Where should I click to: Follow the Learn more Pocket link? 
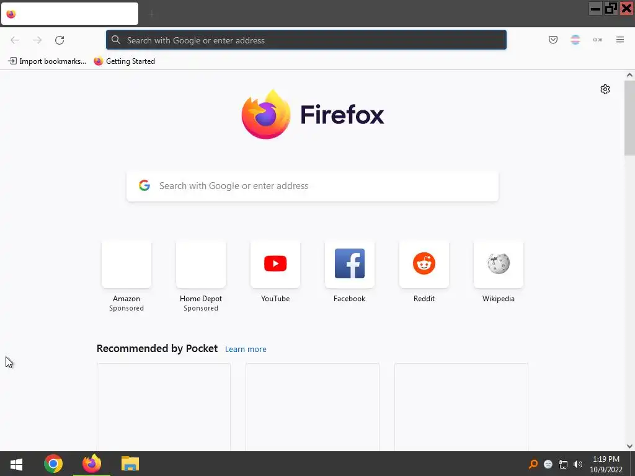click(x=246, y=349)
